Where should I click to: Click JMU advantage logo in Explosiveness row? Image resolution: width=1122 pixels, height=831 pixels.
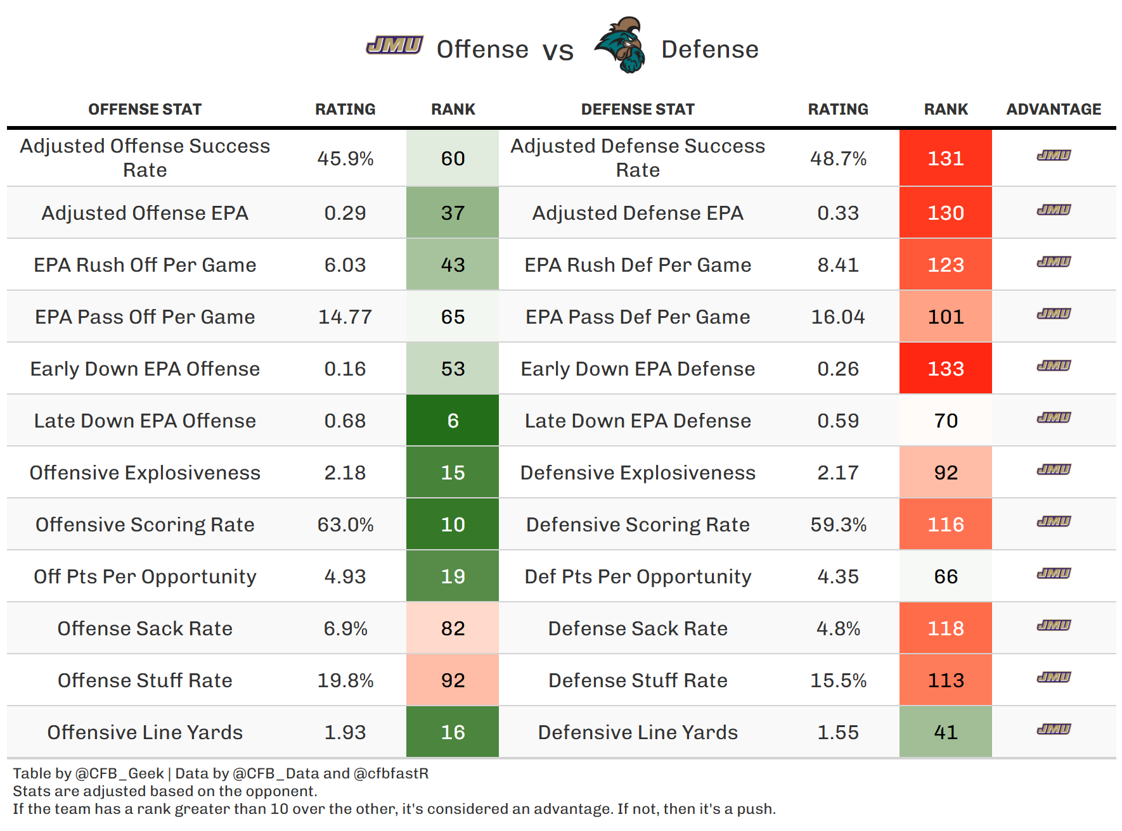tap(1054, 469)
